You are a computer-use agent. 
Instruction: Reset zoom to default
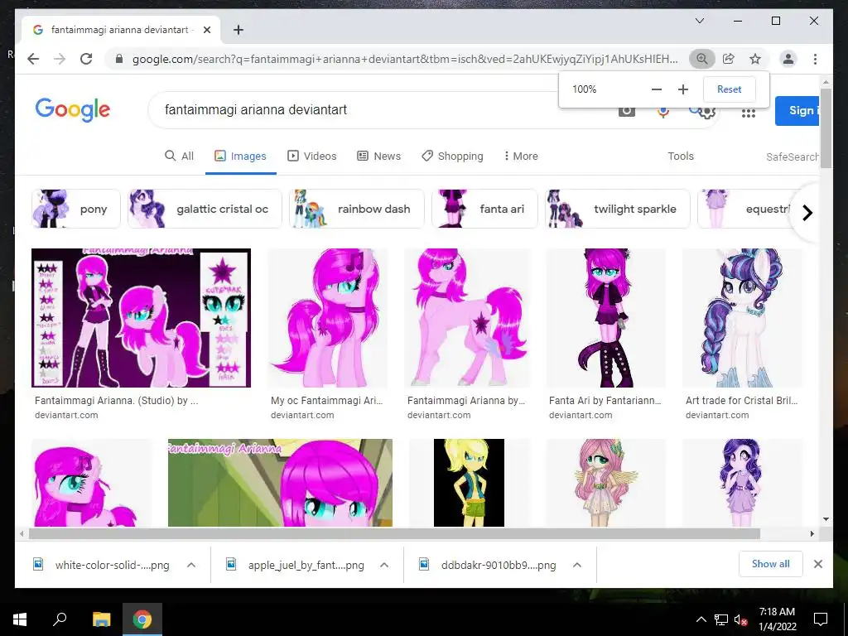729,89
